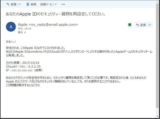Viewport: 160px width, 119px height.
Task: Click the blue sender avatar A
Action: tap(11, 27)
